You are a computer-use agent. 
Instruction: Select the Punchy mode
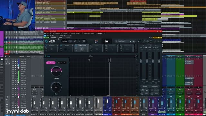51,63
